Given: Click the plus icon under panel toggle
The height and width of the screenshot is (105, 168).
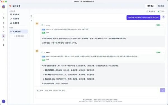Looking at the screenshot, I should coord(31,21).
